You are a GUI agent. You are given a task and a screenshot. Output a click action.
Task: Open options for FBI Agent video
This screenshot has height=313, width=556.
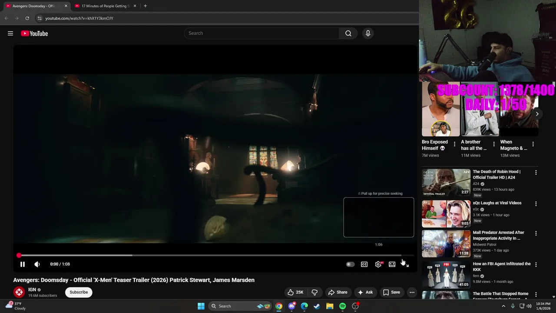pos(536,265)
